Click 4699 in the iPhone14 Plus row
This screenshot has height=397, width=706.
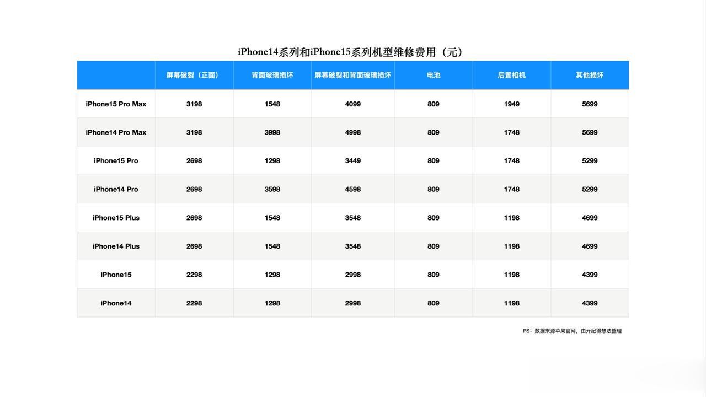[590, 246]
